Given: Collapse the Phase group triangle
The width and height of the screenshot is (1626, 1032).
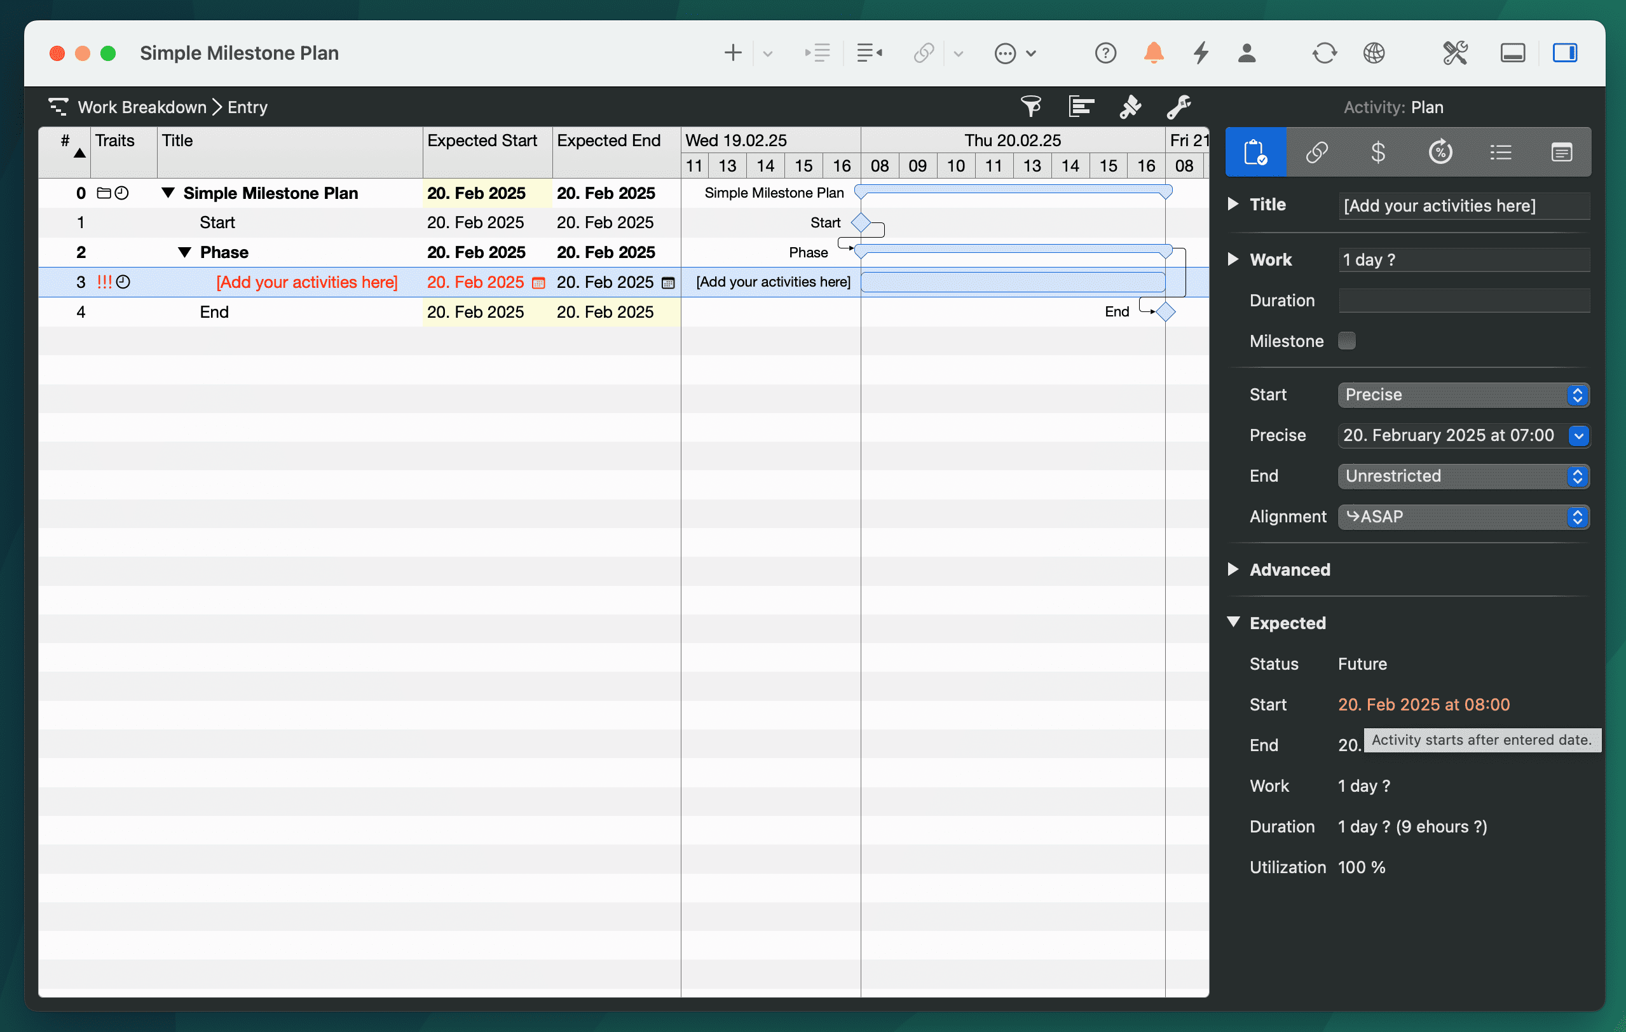Looking at the screenshot, I should (x=184, y=252).
